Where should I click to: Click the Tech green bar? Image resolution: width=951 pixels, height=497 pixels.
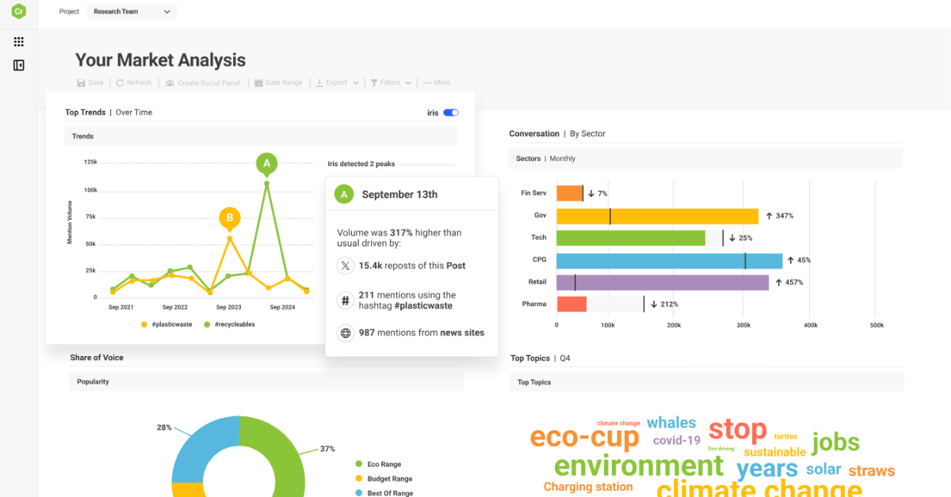(x=631, y=237)
